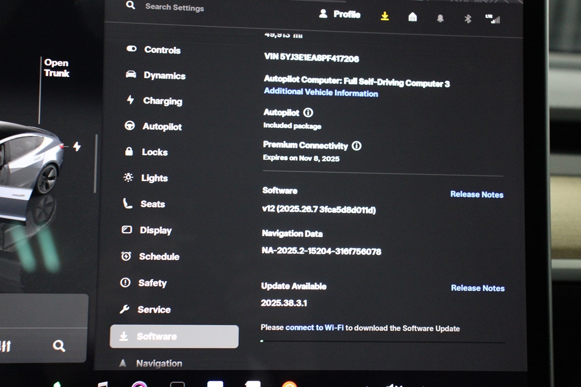Tap magnifier icon in bottom-left panel
This screenshot has height=387, width=581.
click(59, 345)
